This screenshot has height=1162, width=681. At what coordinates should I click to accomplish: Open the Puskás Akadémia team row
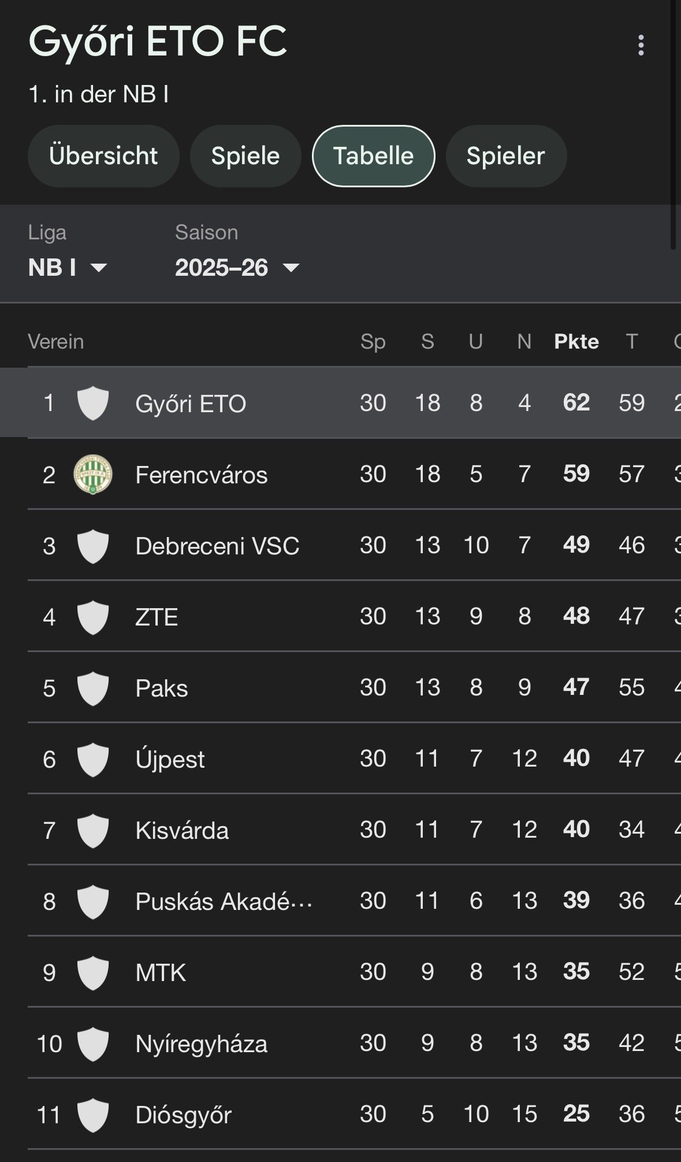tap(224, 902)
